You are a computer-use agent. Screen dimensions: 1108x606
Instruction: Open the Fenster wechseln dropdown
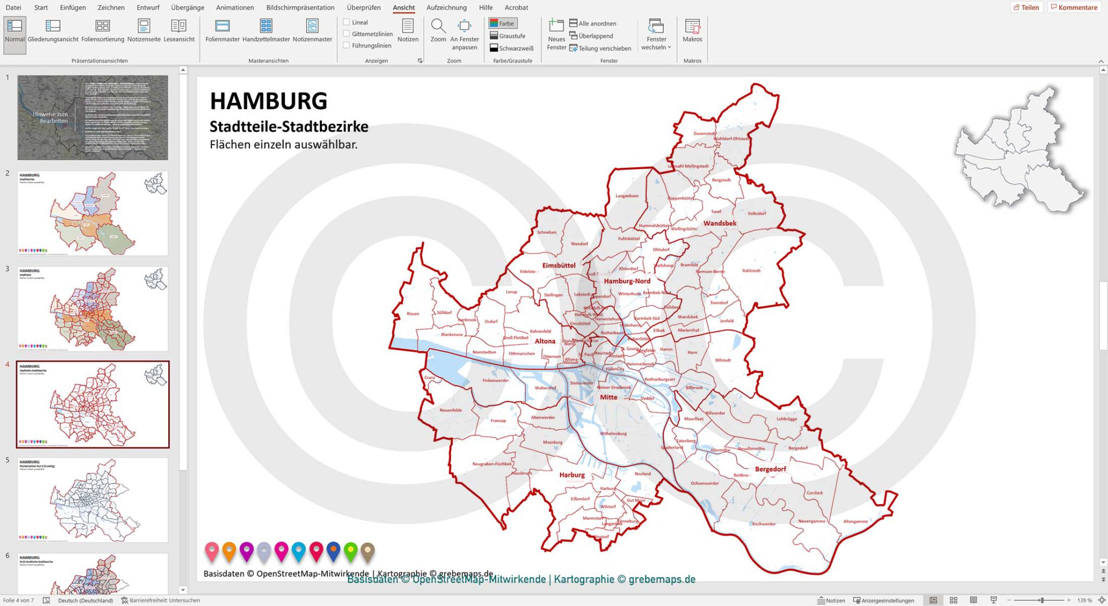point(656,36)
